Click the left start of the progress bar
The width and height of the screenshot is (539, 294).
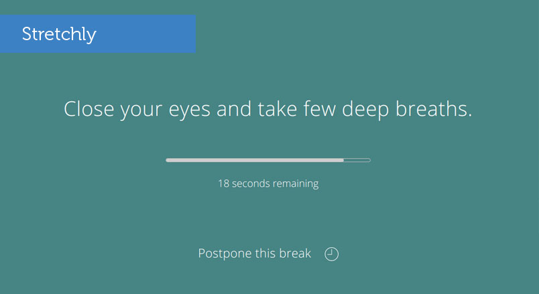pos(170,161)
